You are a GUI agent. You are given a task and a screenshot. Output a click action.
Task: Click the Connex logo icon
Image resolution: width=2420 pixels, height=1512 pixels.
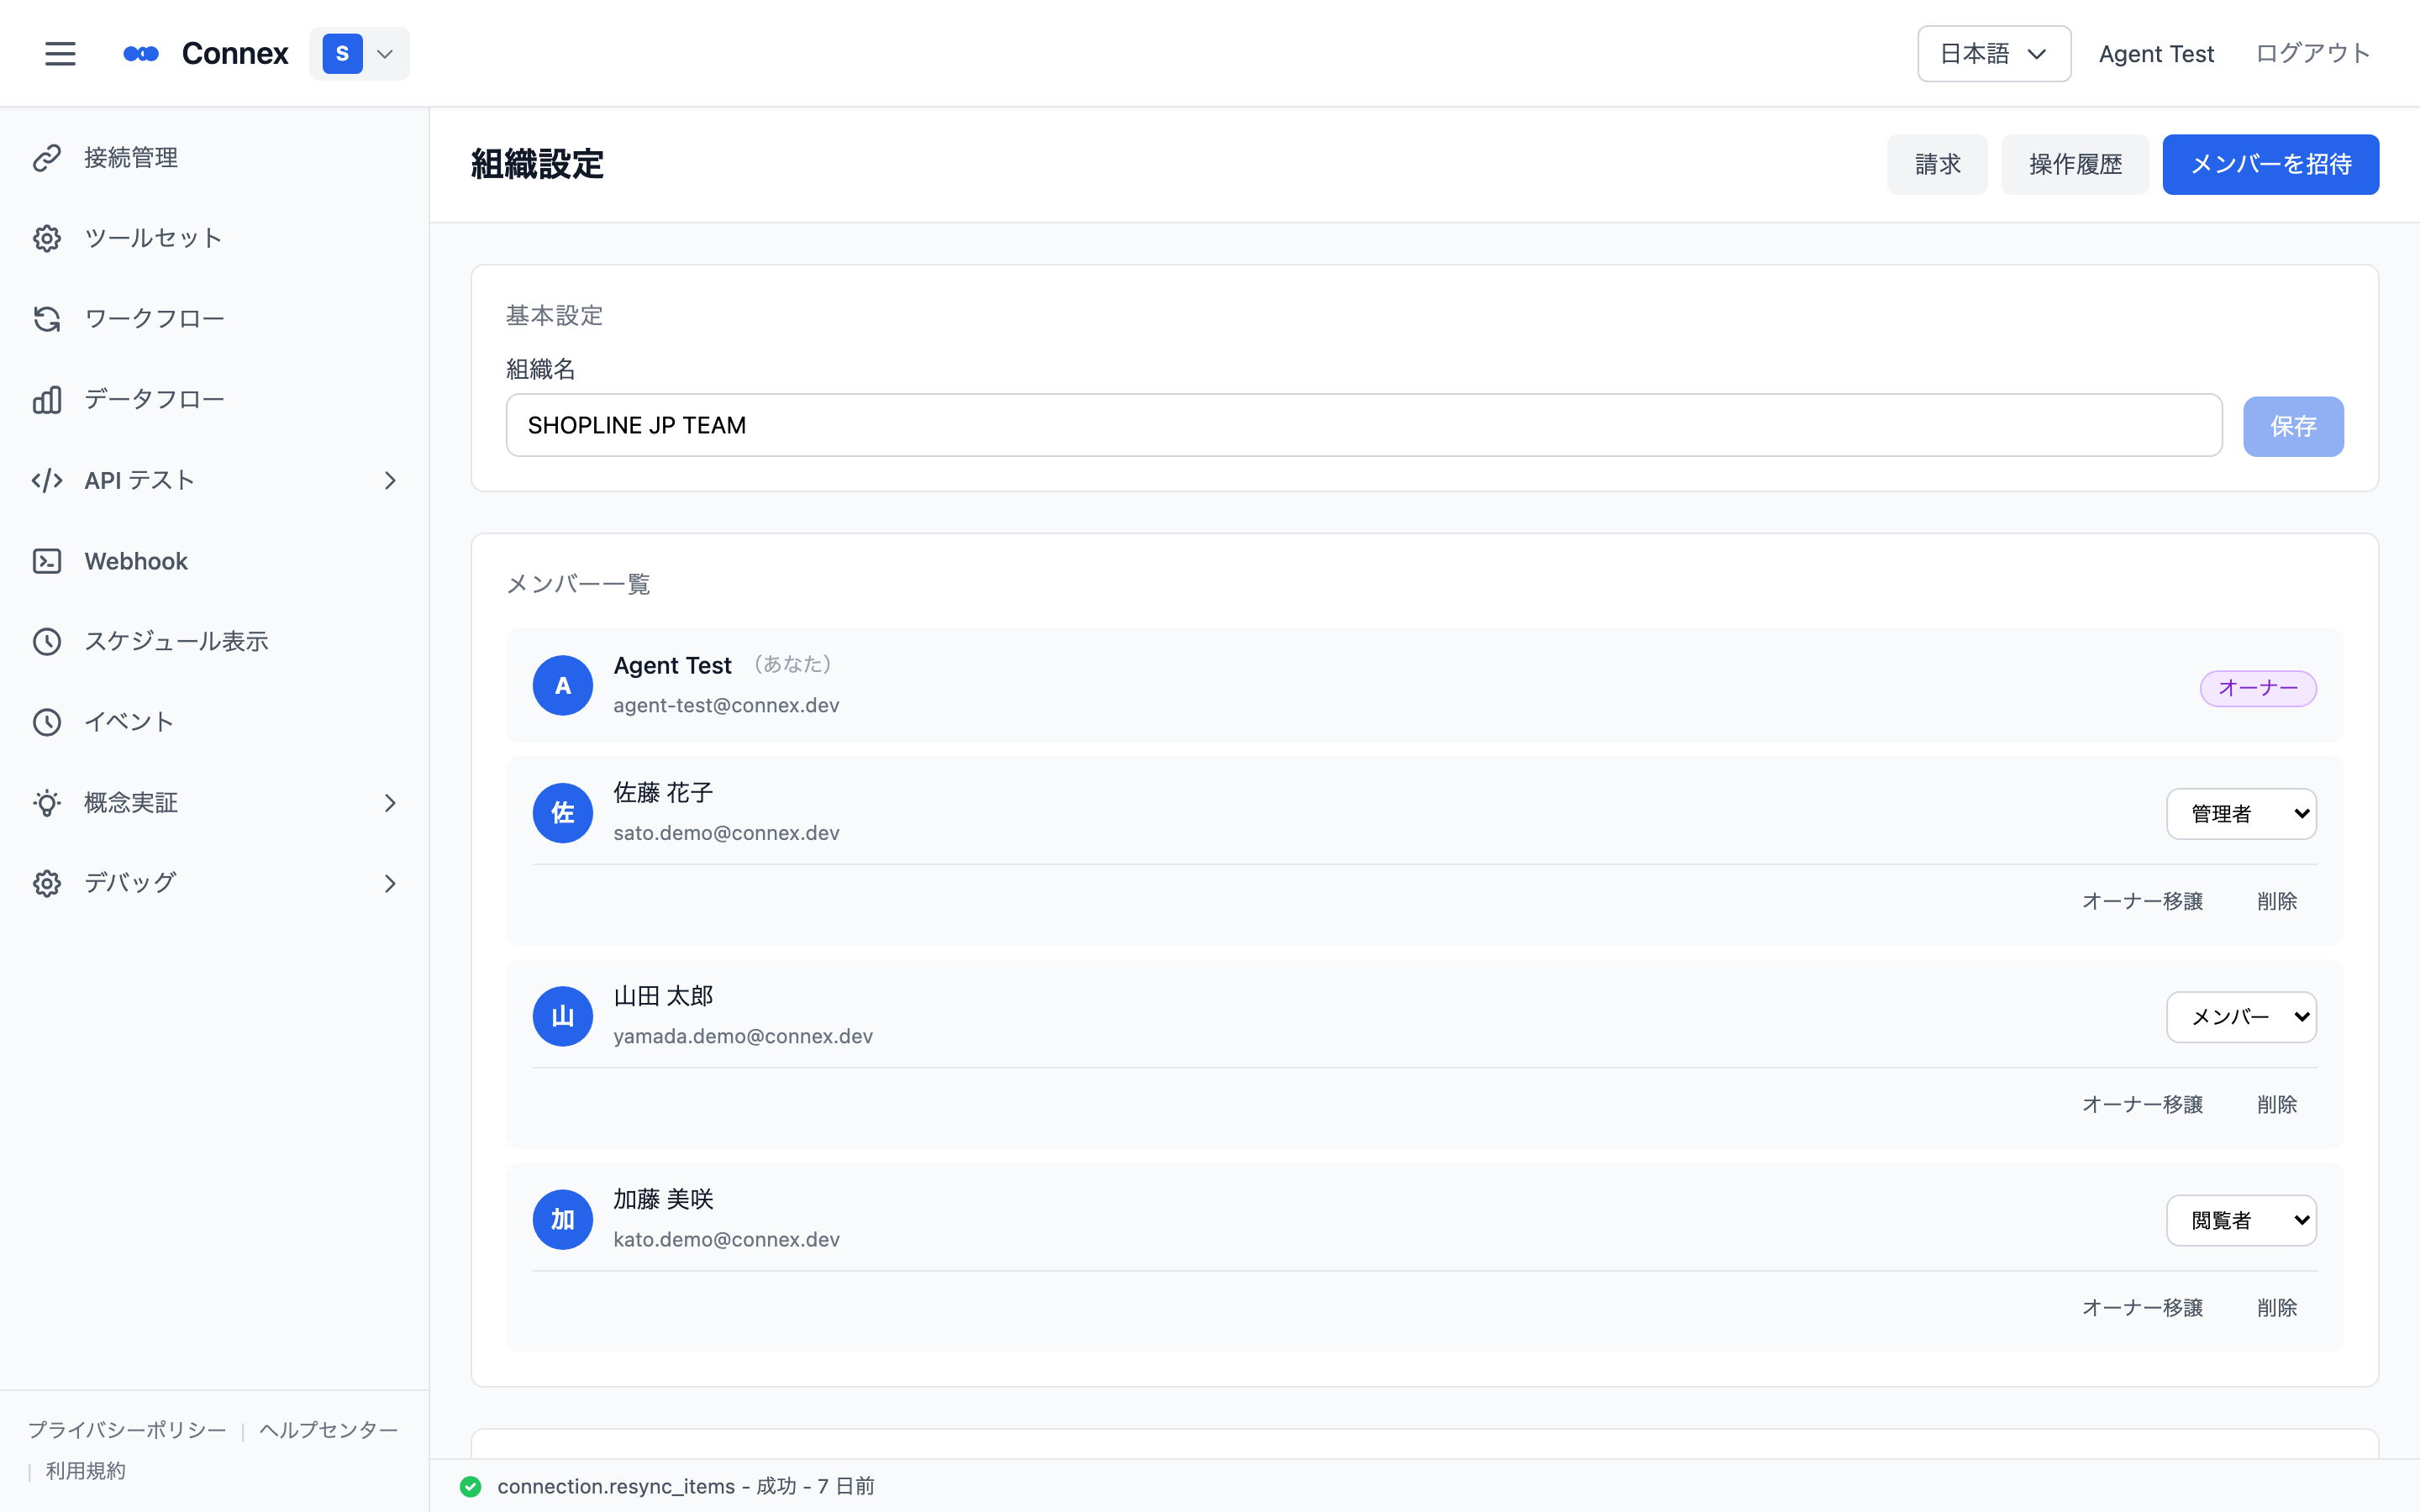pyautogui.click(x=141, y=54)
